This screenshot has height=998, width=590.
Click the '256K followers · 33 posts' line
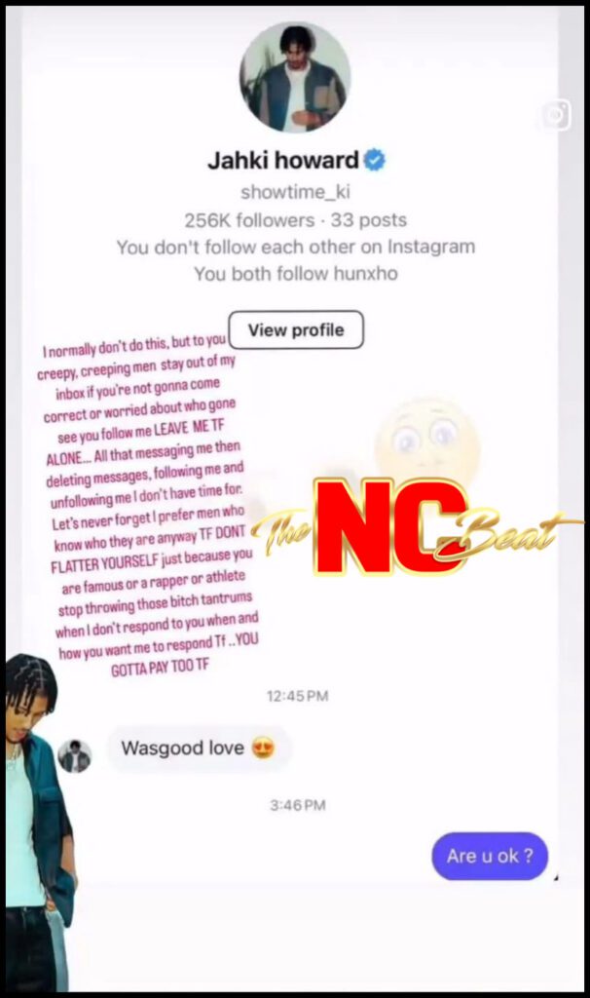click(296, 220)
